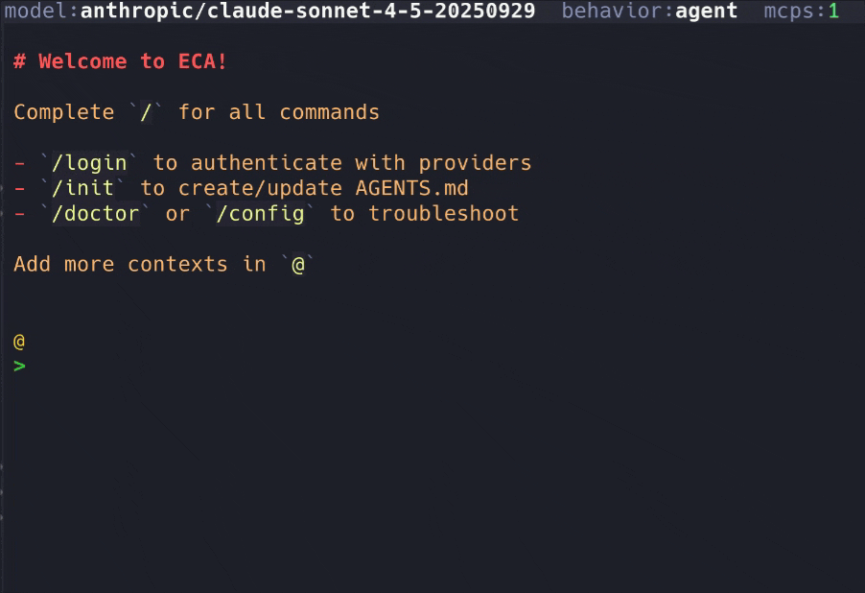
Task: Click the "mcps:" header label
Action: 794,12
